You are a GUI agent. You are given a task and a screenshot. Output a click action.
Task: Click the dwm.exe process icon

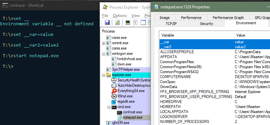114,64
